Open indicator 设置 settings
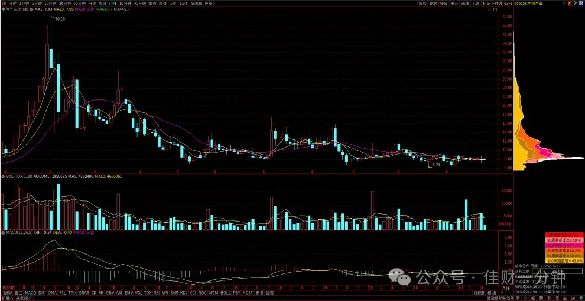Viewport: 585px width, 301px height. [x=270, y=293]
